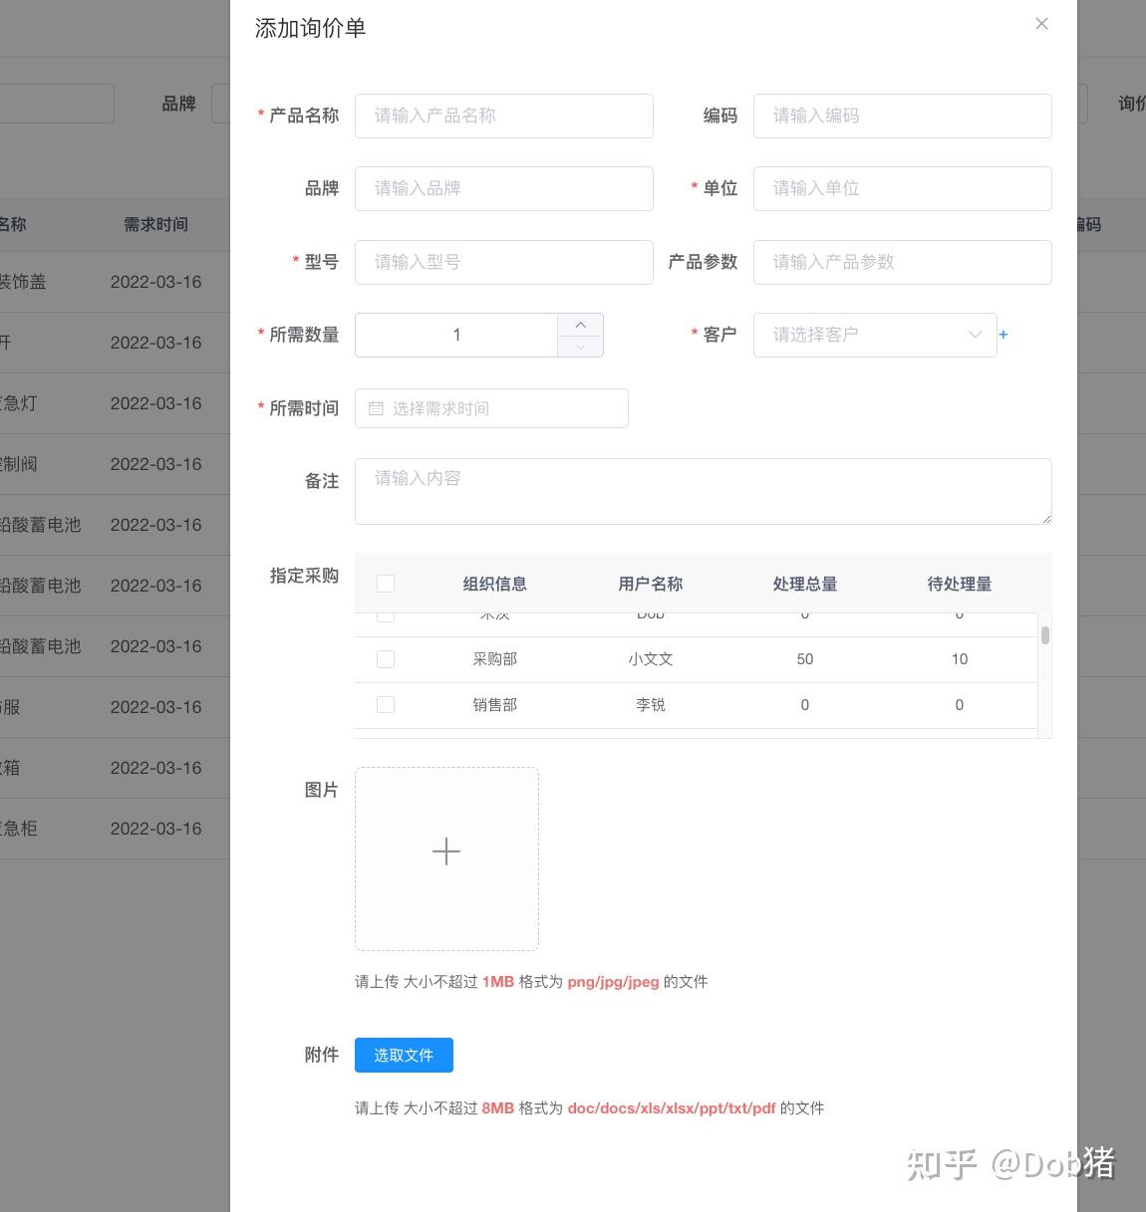Check the checkbox for 小文文 in 采购部

(385, 658)
